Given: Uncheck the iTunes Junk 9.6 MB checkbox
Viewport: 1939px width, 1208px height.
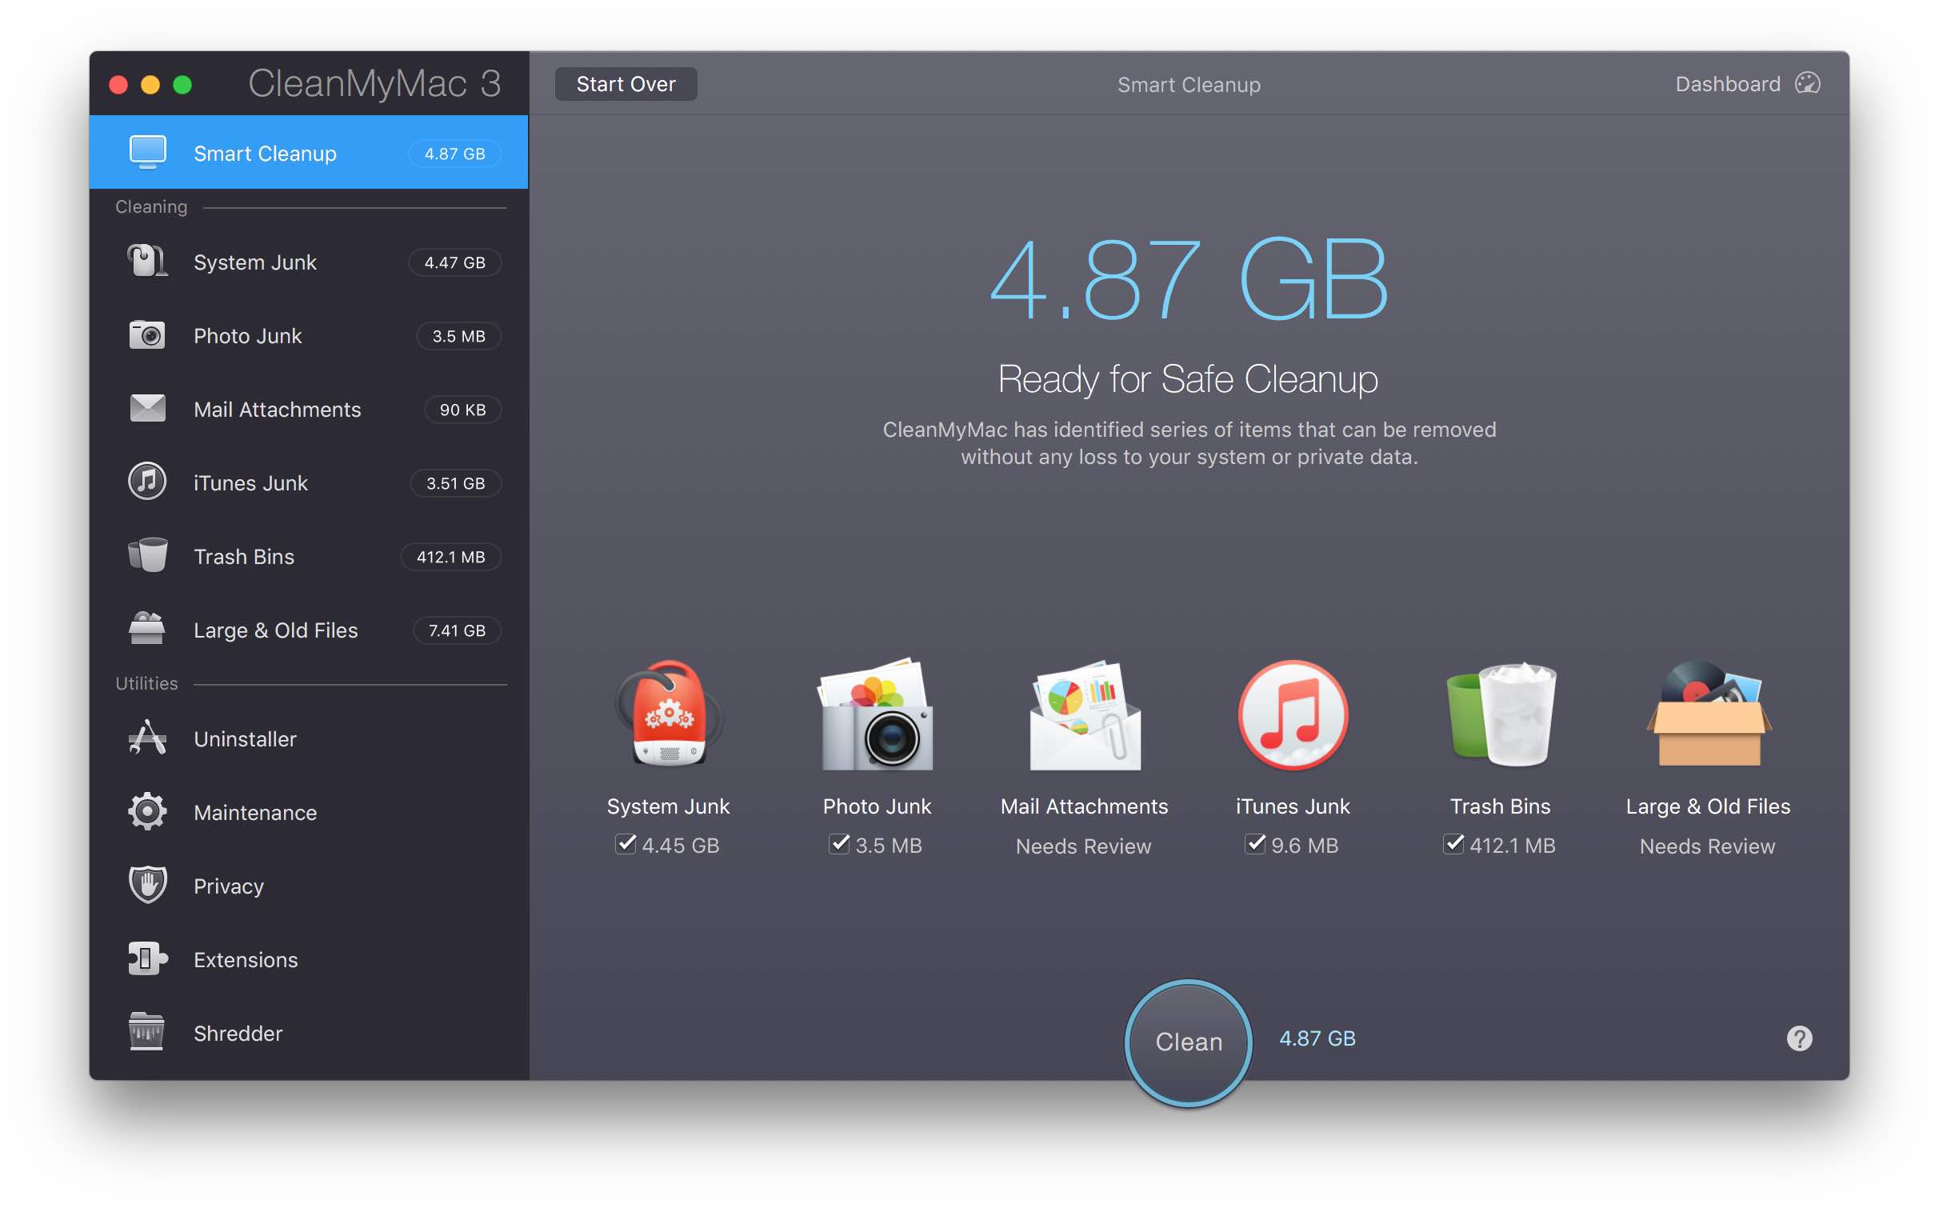Looking at the screenshot, I should pos(1255,844).
